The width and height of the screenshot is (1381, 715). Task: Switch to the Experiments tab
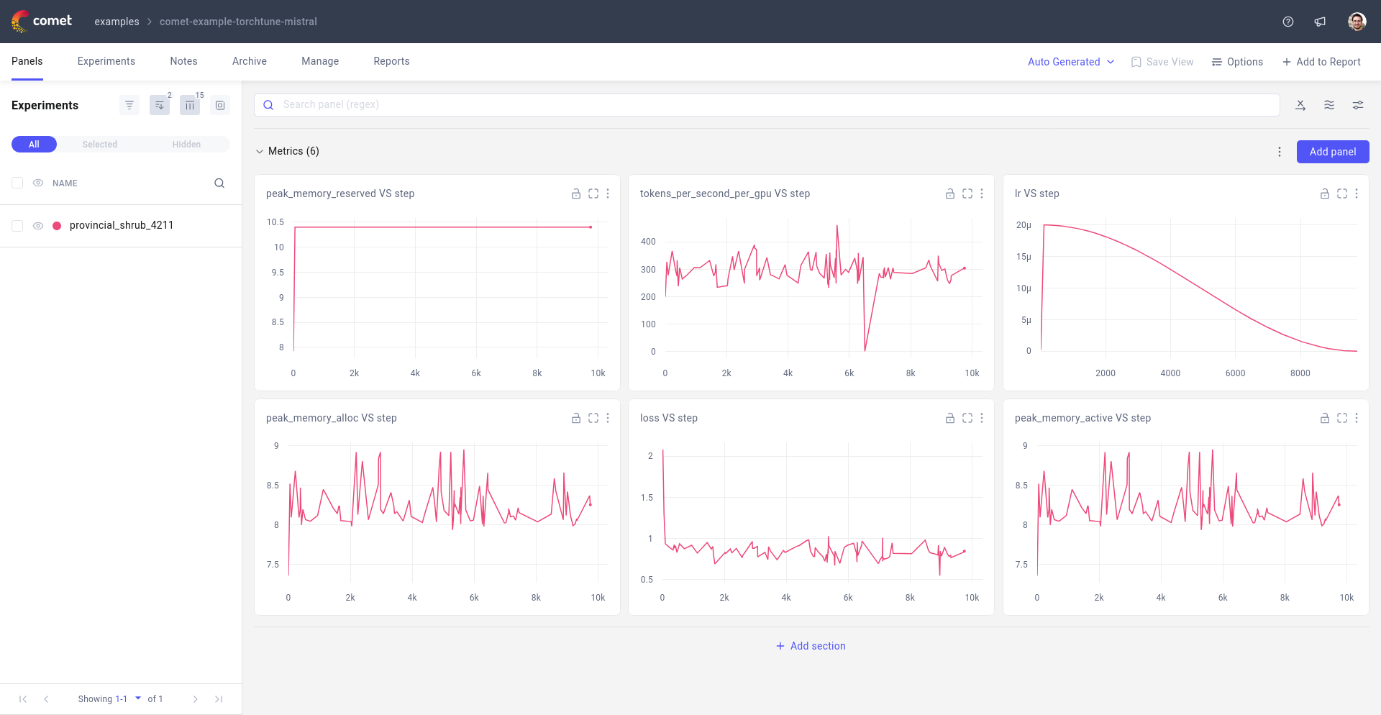point(106,61)
